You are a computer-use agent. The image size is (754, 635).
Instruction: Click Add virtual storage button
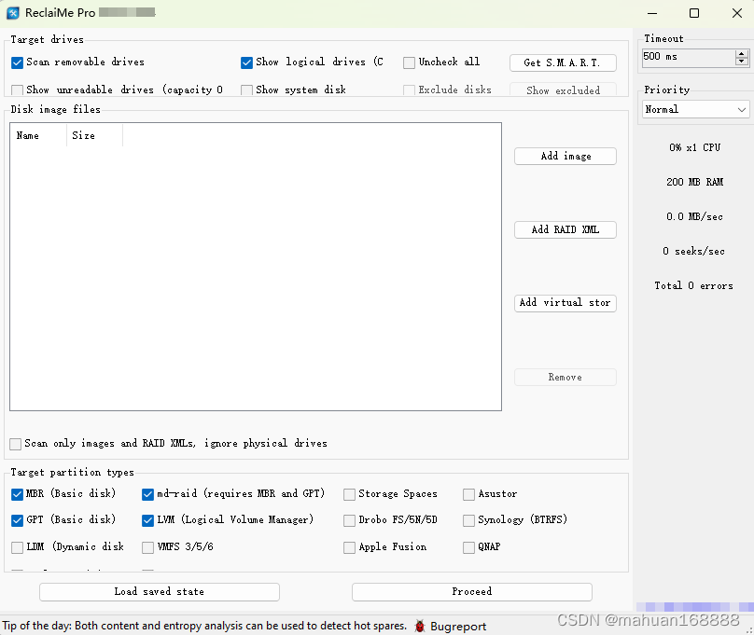pos(565,303)
